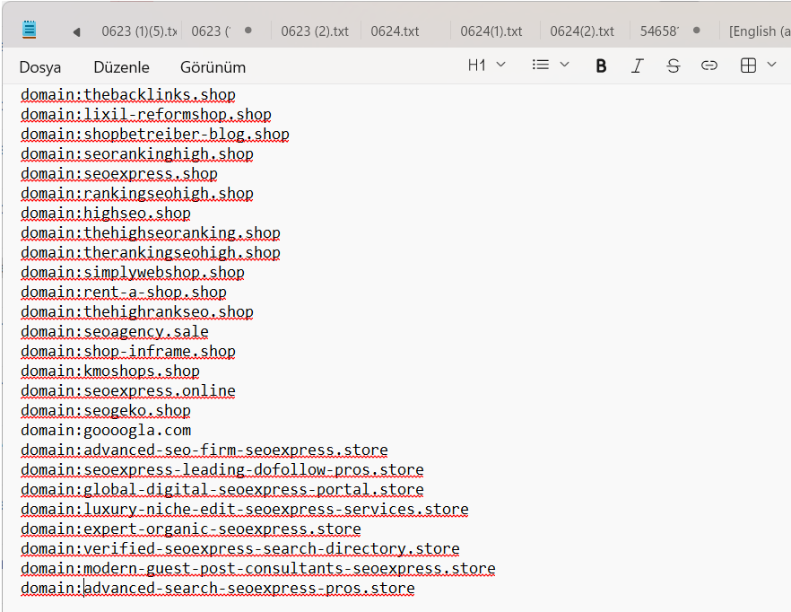
Task: Click line domain:lixil-reformshop.shop
Action: pyautogui.click(x=146, y=115)
